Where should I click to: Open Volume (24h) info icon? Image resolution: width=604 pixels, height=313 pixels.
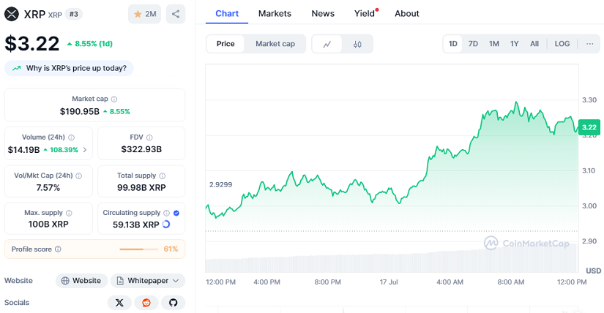point(71,137)
